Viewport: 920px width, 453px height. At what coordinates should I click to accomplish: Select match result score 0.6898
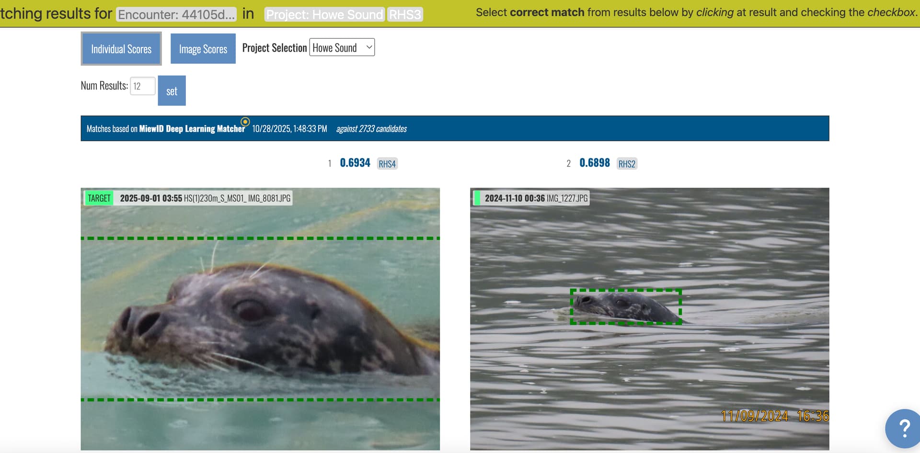[x=595, y=163]
